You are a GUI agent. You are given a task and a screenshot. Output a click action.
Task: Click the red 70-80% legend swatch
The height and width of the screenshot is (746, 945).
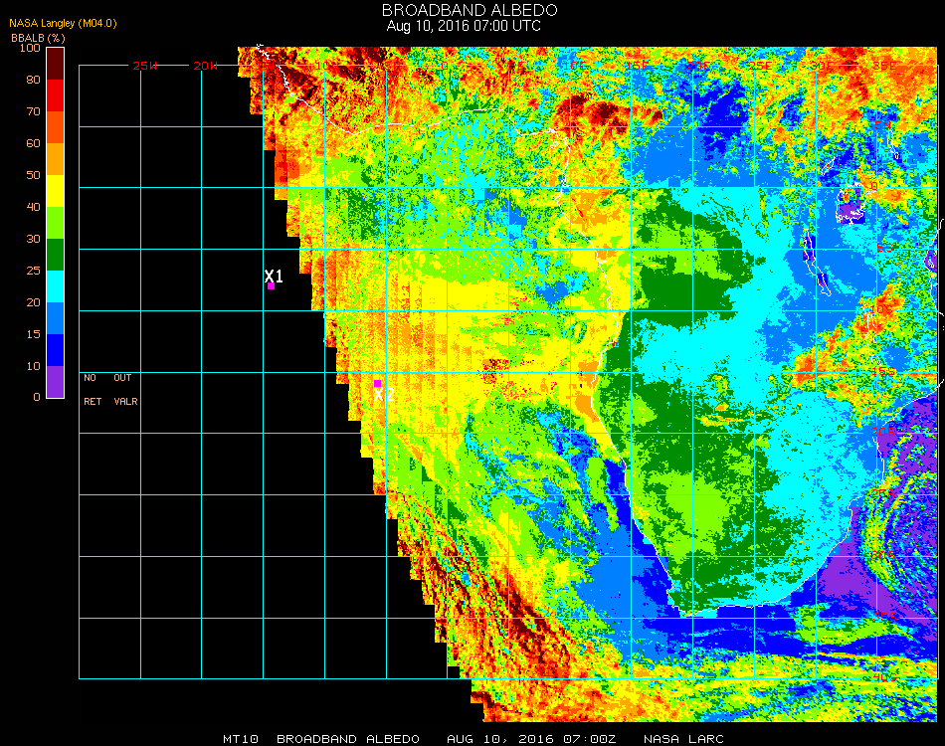(56, 95)
